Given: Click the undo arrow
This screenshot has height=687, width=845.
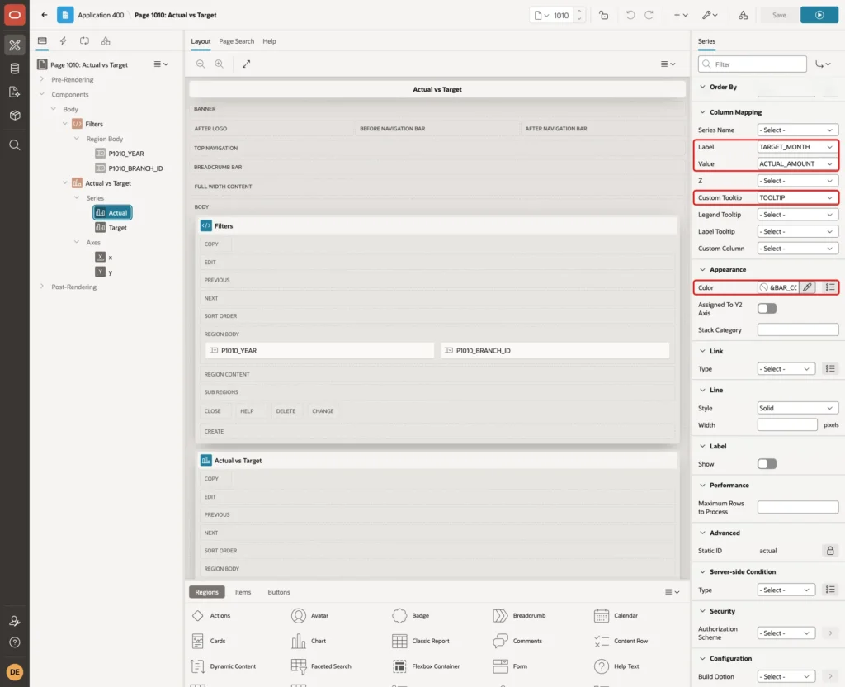Looking at the screenshot, I should 630,15.
